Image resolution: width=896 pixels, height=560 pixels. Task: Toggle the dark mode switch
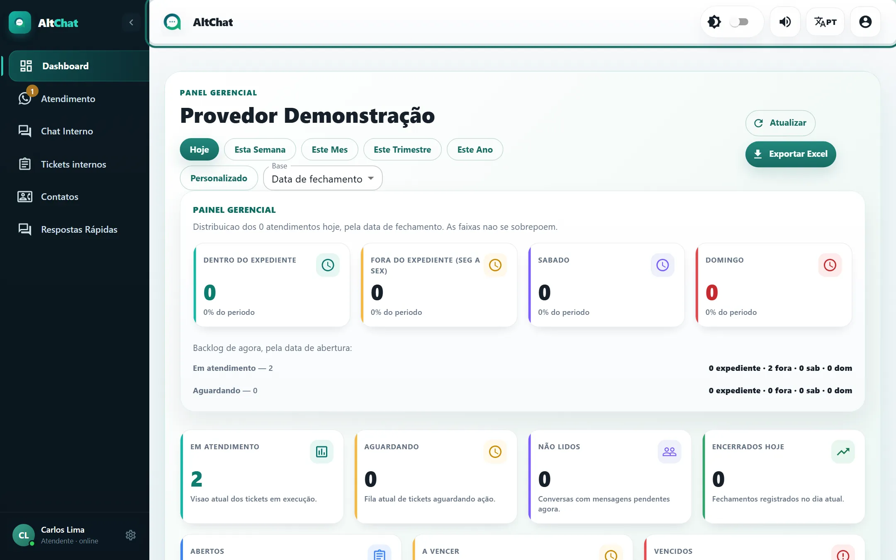coord(739,22)
